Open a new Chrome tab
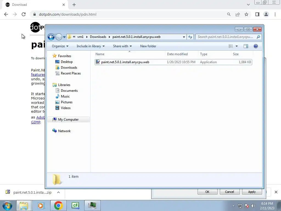Screen dimensions: 281x211 coord(74,5)
